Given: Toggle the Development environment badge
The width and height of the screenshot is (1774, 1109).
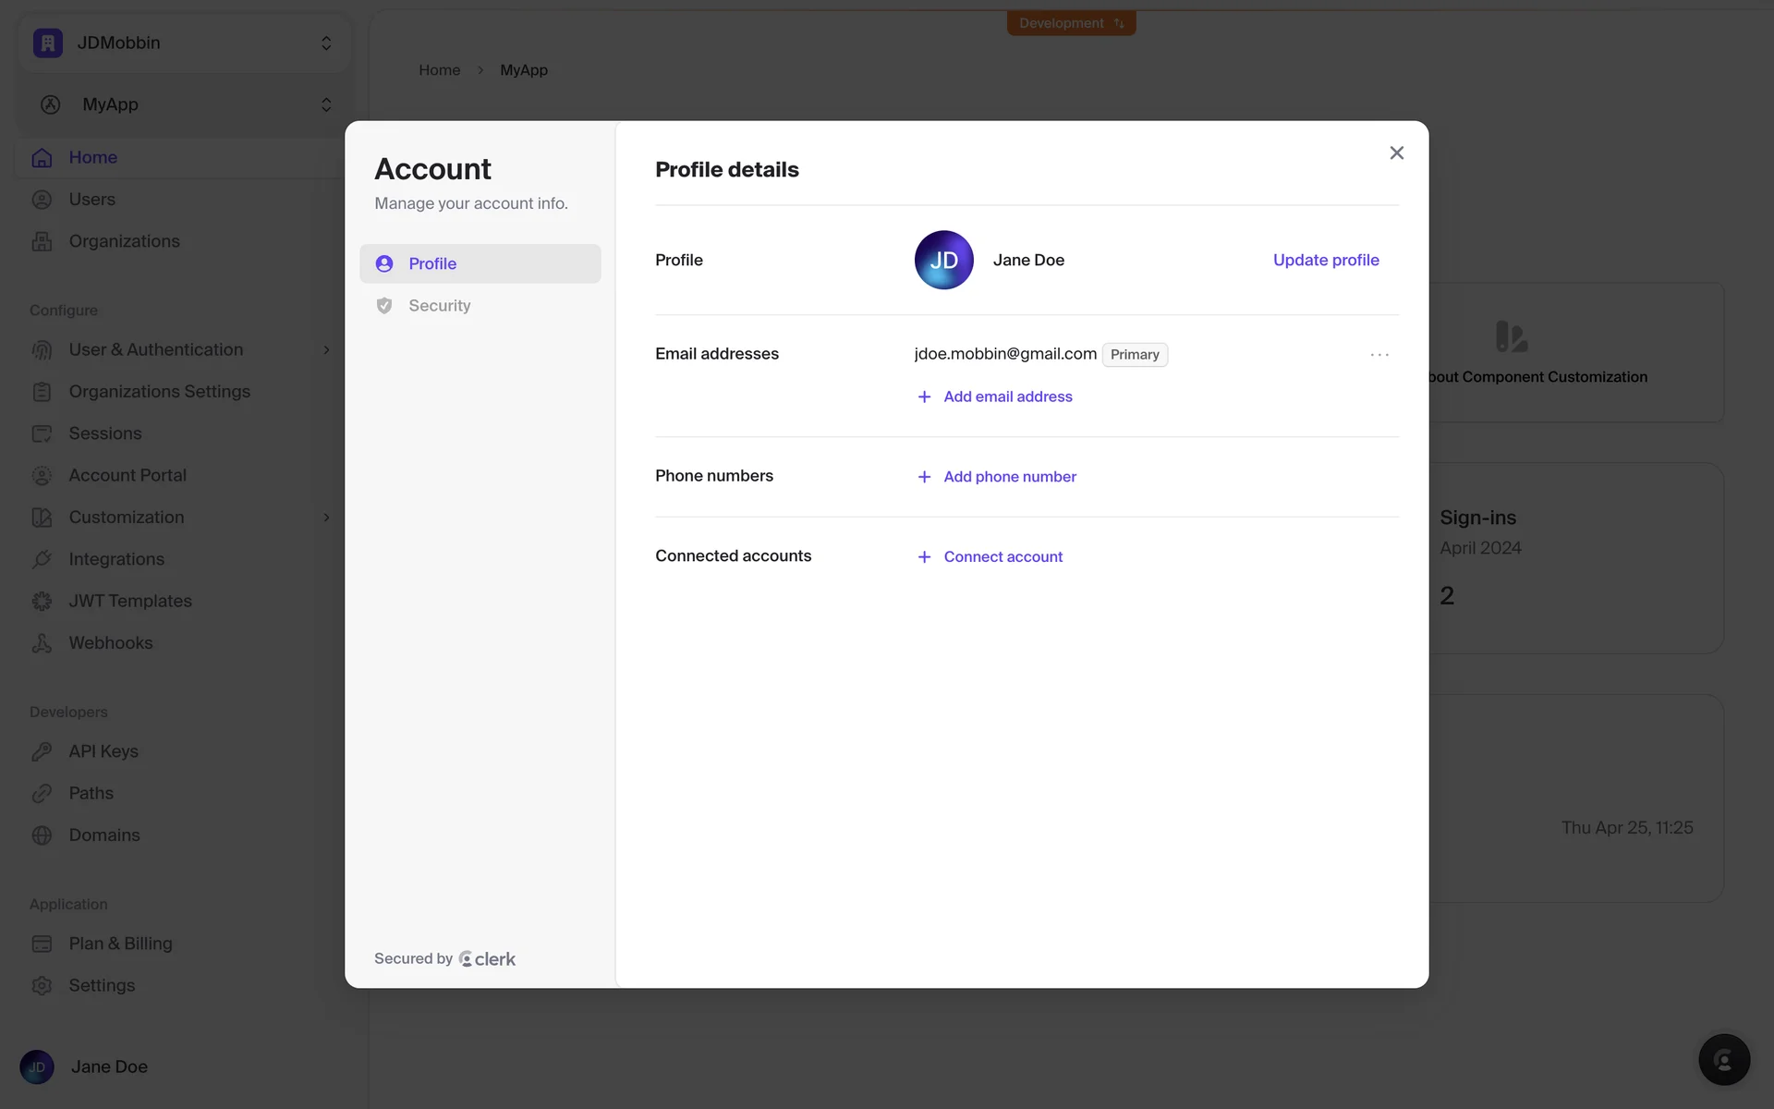Looking at the screenshot, I should (1071, 23).
